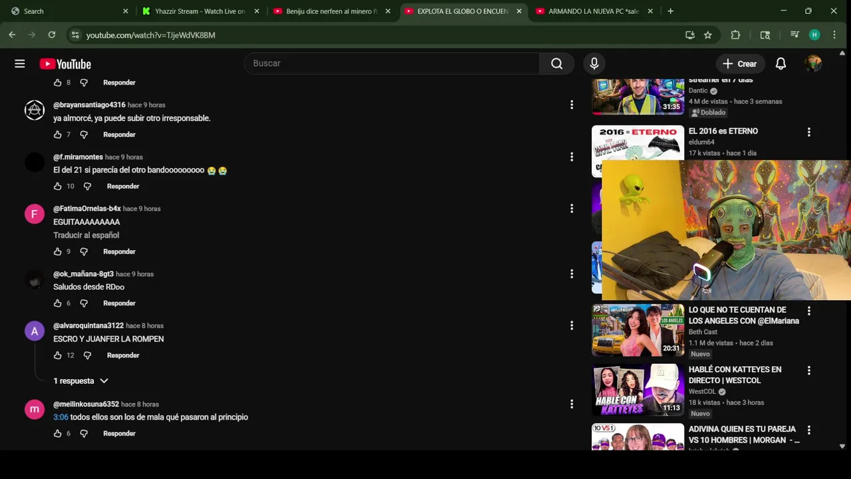
Task: Click the address bar URL
Action: pos(151,35)
